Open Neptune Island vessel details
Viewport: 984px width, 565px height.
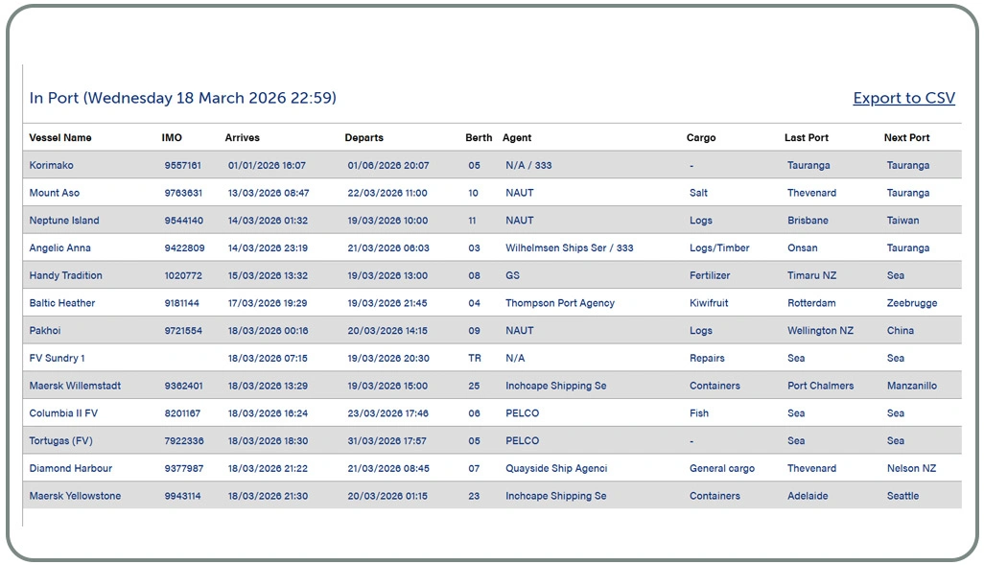click(64, 221)
